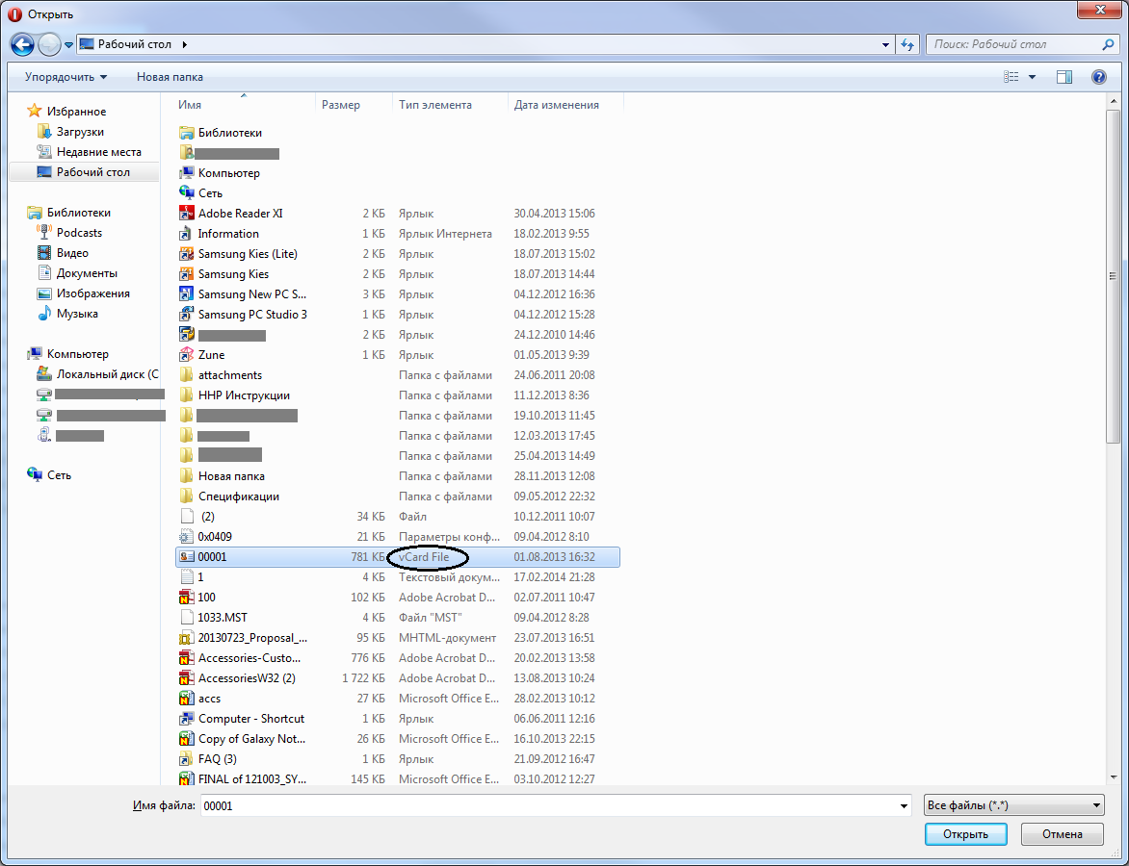Open the Упорядочить menu
The height and width of the screenshot is (866, 1129).
coord(66,77)
